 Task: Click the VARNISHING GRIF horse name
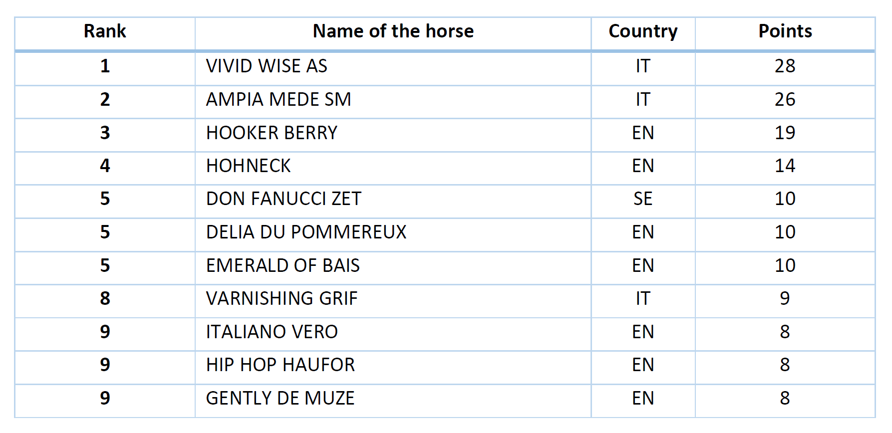click(x=282, y=299)
